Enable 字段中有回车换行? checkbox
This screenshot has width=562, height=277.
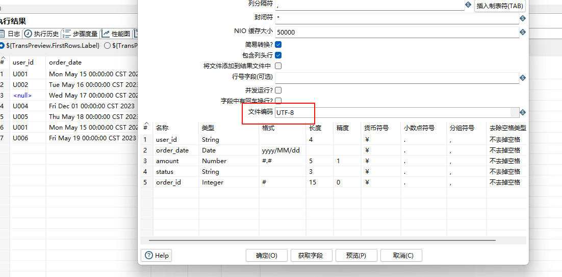click(278, 101)
